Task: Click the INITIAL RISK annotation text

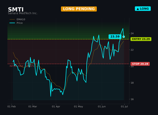Action: pos(22,66)
